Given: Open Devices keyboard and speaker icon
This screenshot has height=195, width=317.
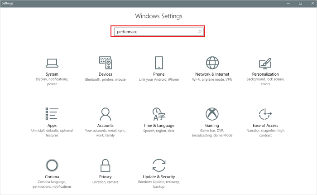Looking at the screenshot, I should point(106,63).
